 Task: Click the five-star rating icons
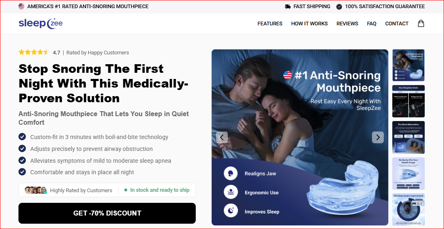(34, 52)
